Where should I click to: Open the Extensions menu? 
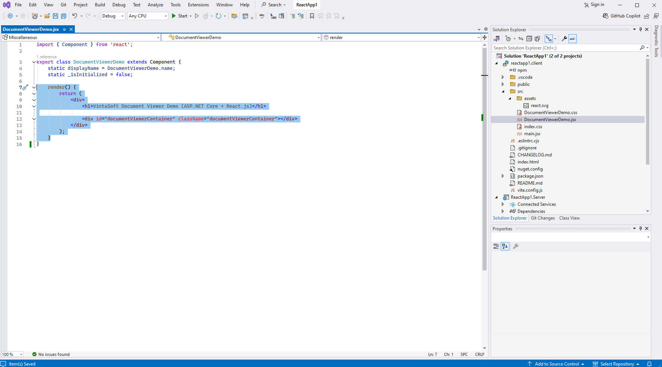198,5
